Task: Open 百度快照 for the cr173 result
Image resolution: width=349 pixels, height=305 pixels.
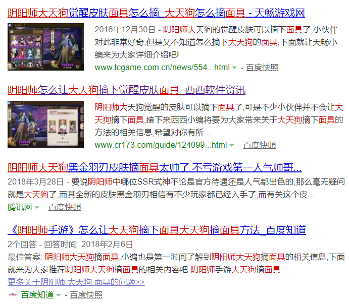Action: coord(259,145)
